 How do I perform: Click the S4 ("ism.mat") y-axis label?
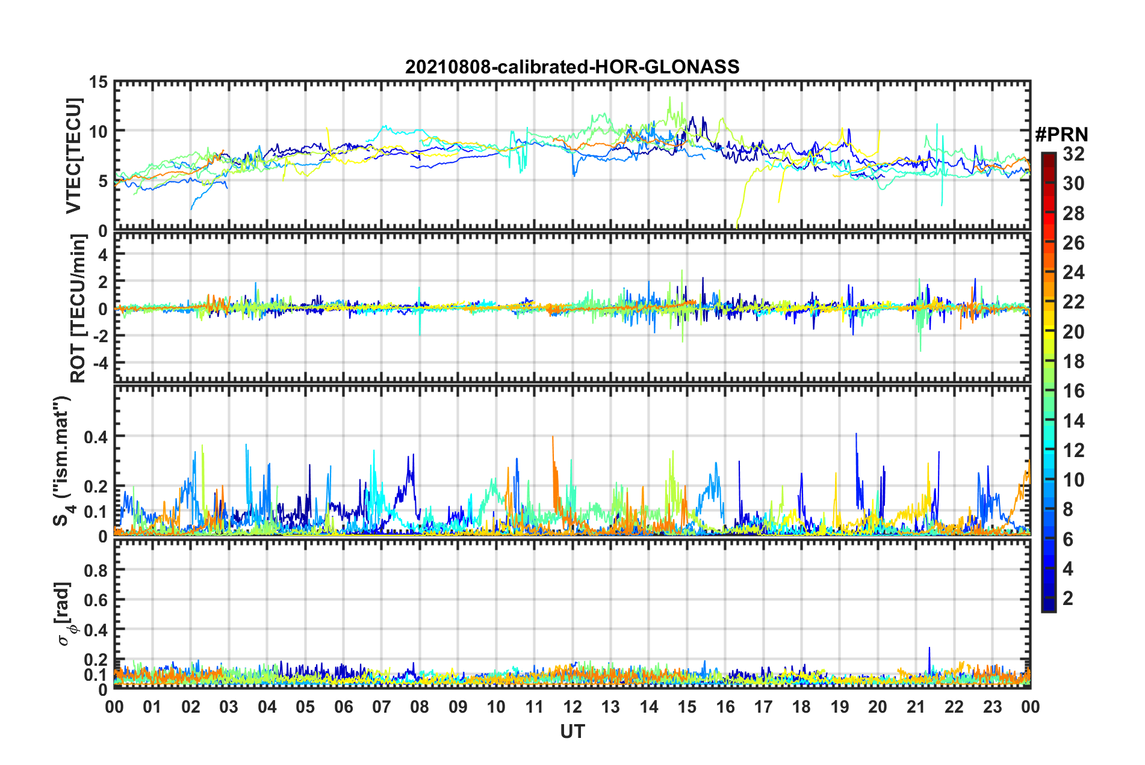coord(63,461)
